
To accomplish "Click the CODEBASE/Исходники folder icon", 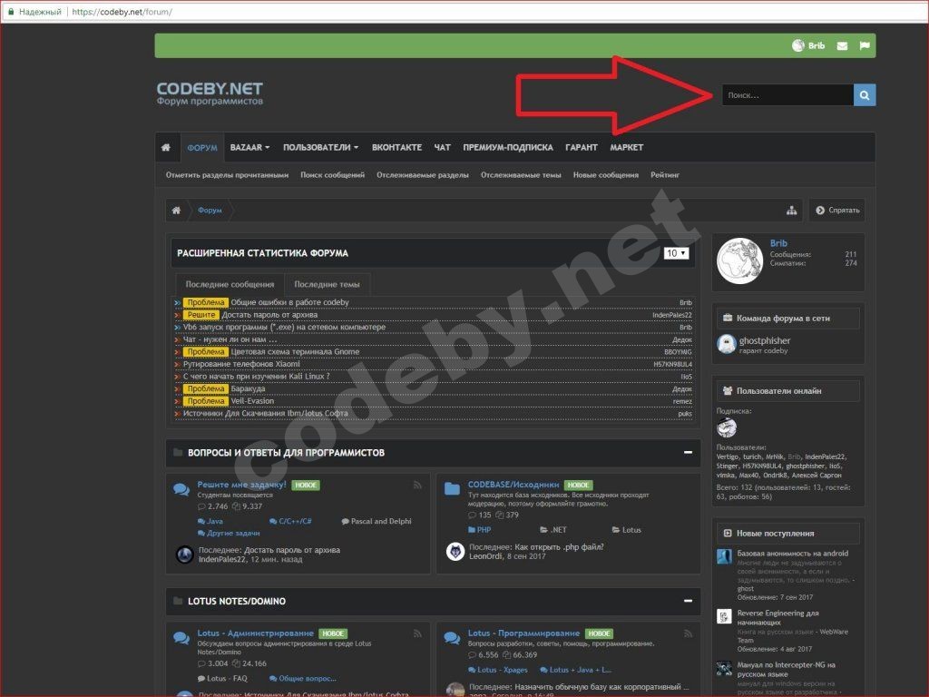I will [452, 488].
